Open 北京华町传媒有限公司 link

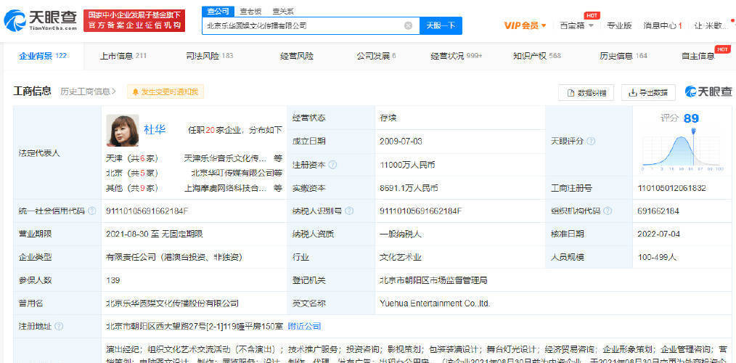tap(233, 173)
